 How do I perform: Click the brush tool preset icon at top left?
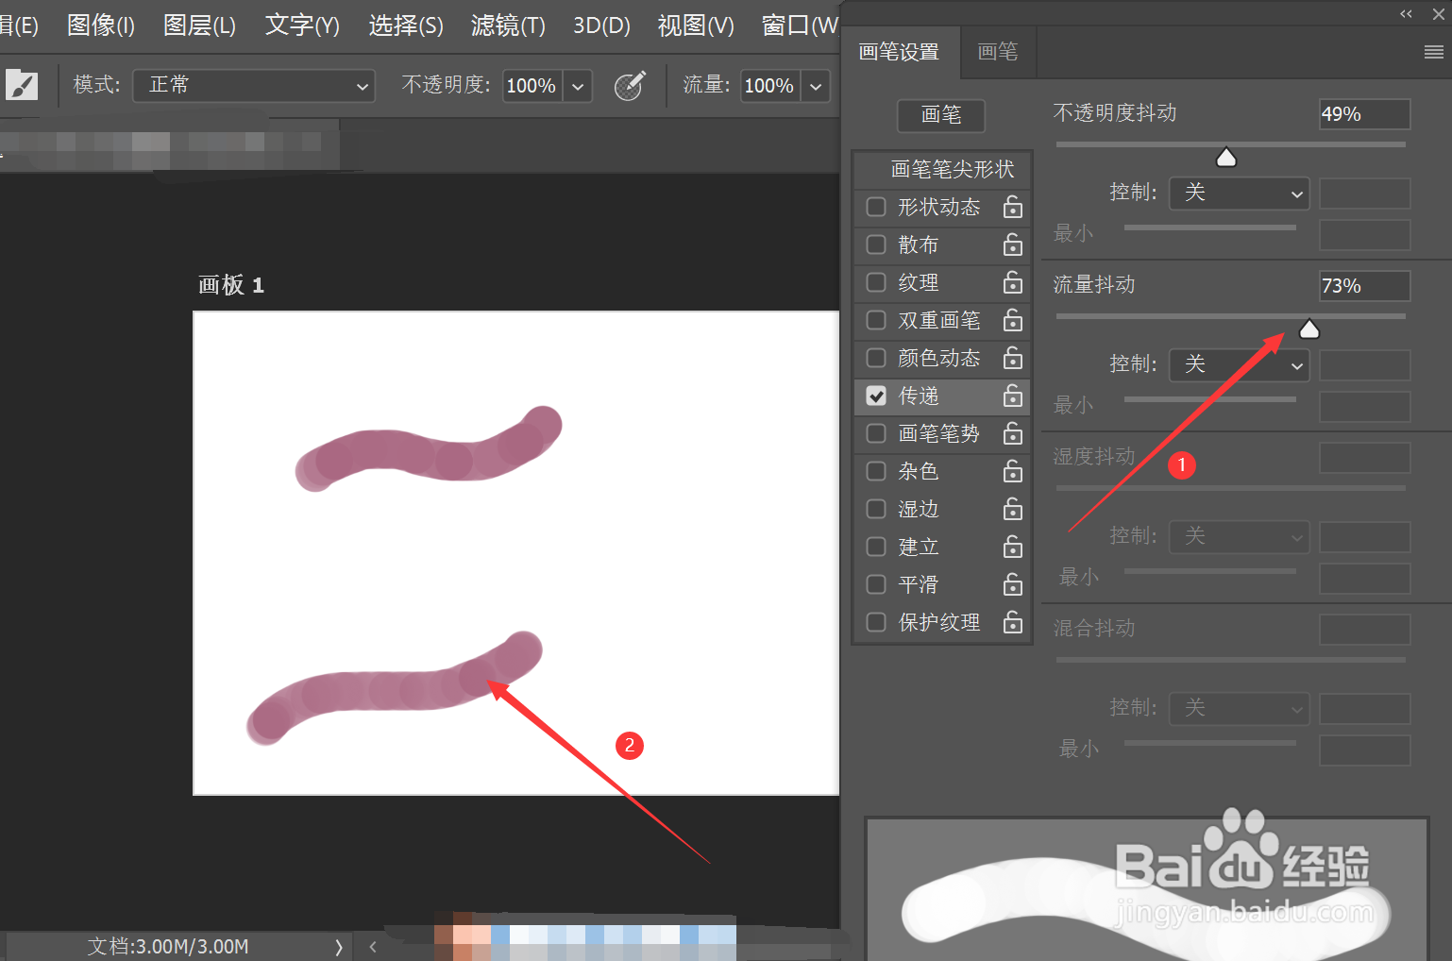21,84
